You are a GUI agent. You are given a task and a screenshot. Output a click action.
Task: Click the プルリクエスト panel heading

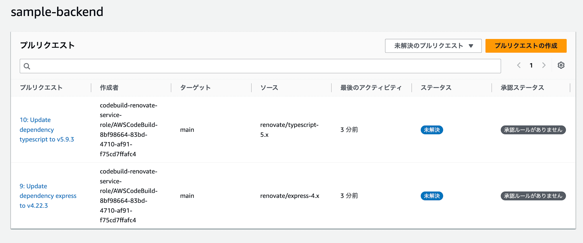47,45
